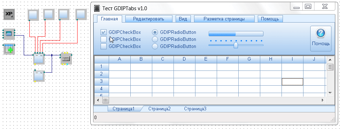Click the status bar value 0

96,117
